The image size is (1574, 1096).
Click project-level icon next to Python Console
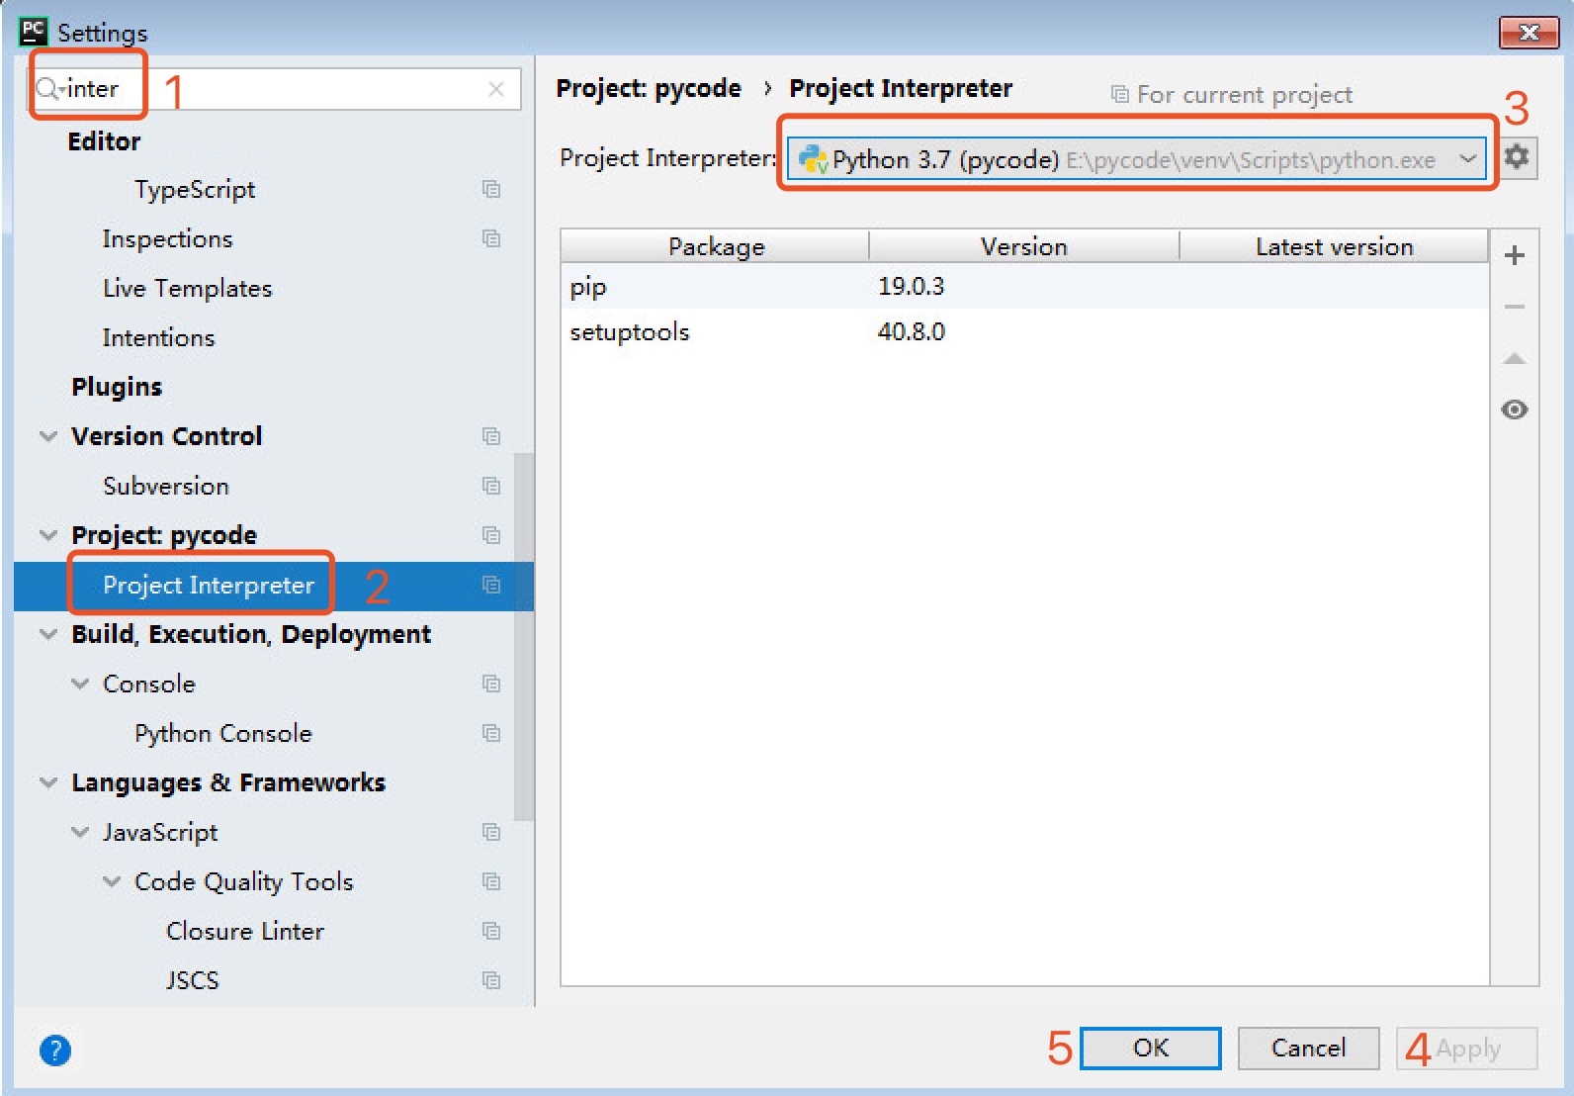pyautogui.click(x=491, y=733)
